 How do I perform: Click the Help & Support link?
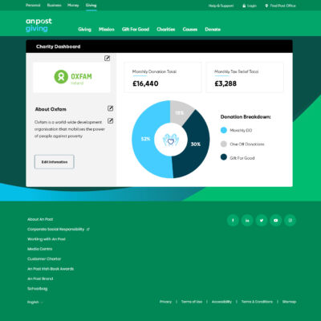click(221, 6)
